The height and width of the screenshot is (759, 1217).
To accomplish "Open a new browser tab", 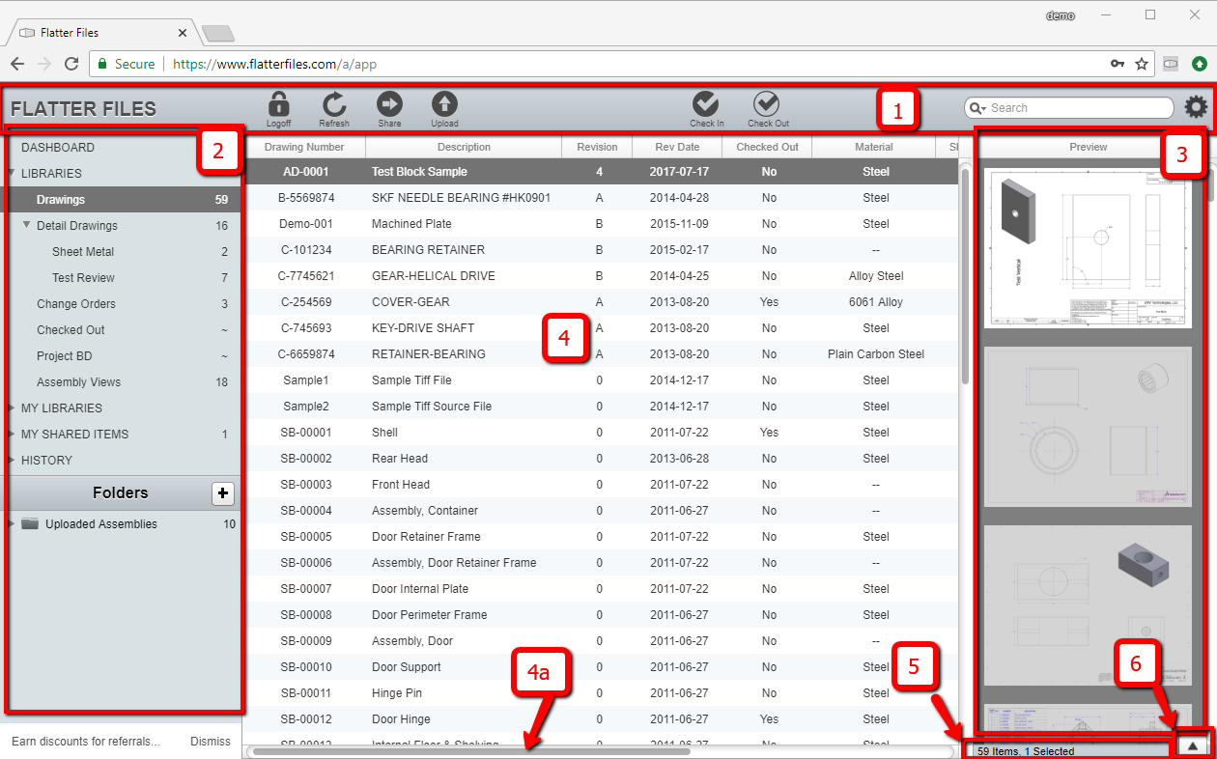I will click(218, 34).
